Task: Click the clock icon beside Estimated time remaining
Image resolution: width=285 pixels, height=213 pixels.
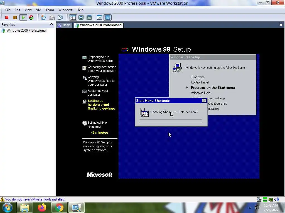Action: pos(85,123)
